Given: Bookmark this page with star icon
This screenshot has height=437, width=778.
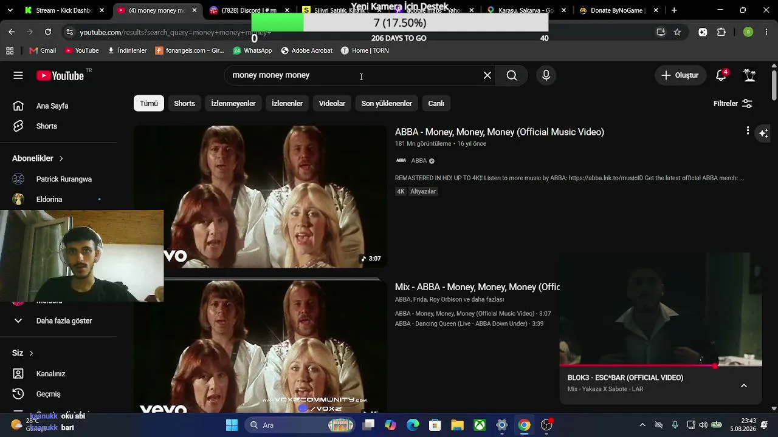Looking at the screenshot, I should pos(677,32).
